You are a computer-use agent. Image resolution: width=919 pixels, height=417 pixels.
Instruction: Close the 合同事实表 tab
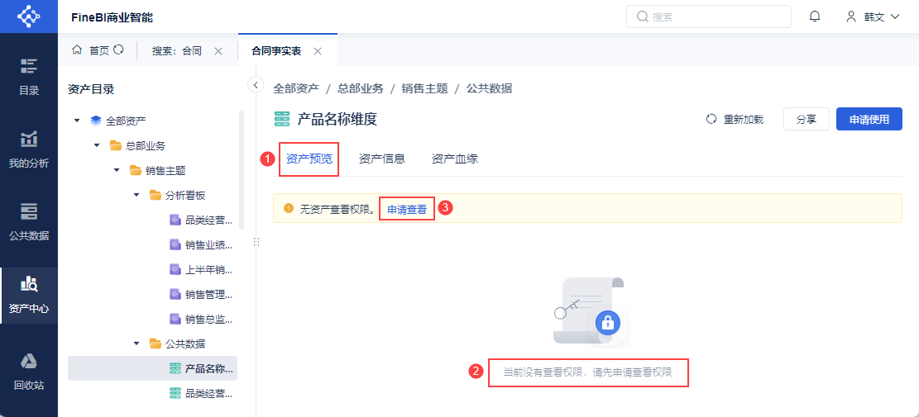pos(318,51)
